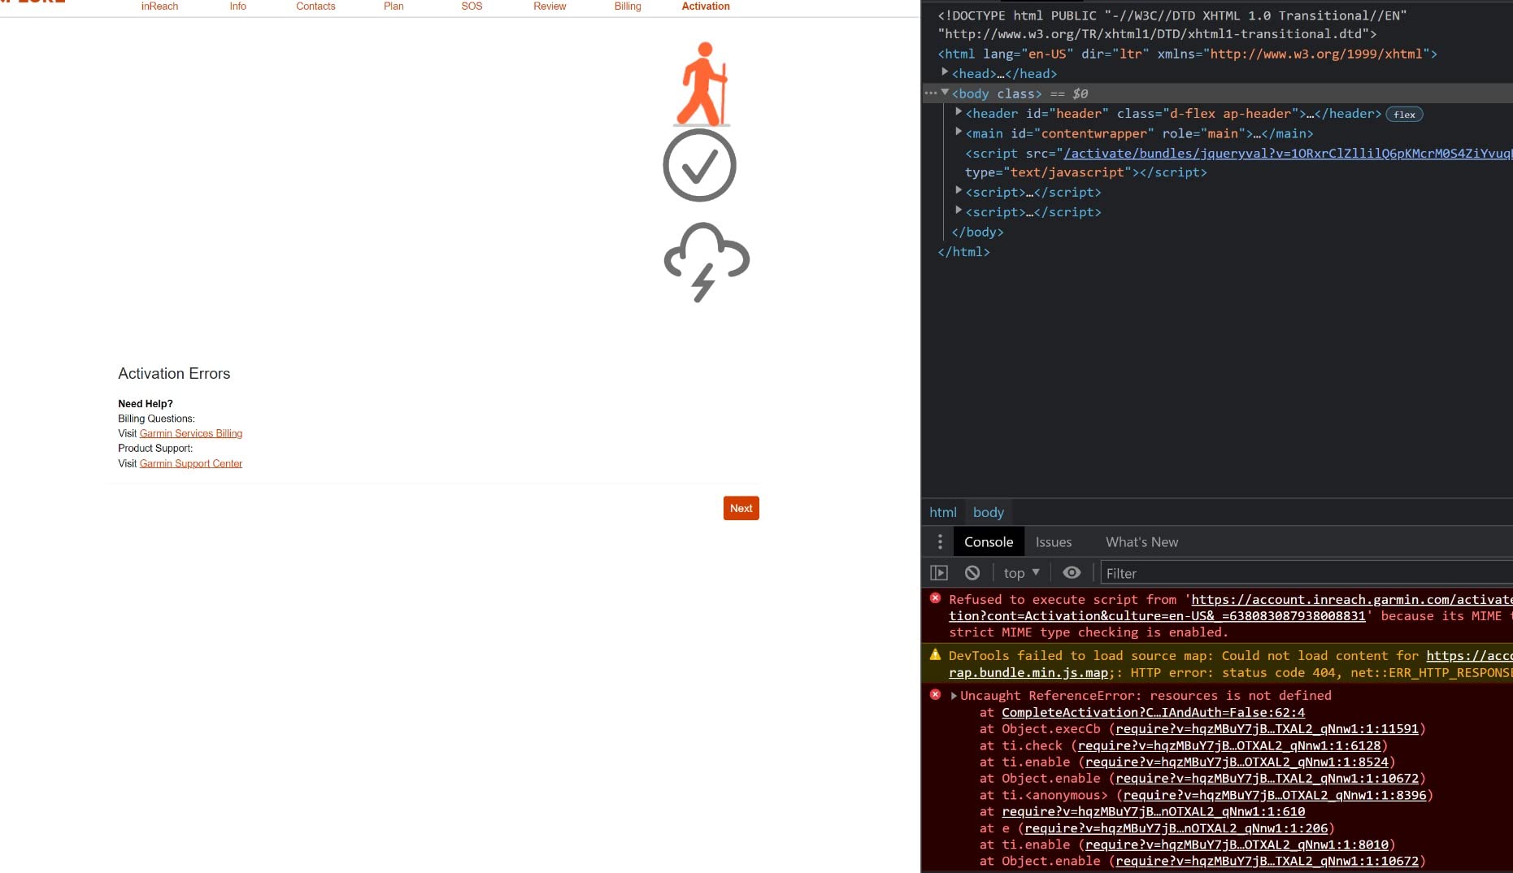This screenshot has width=1513, height=873.
Task: Expand the header element node
Action: coord(959,112)
